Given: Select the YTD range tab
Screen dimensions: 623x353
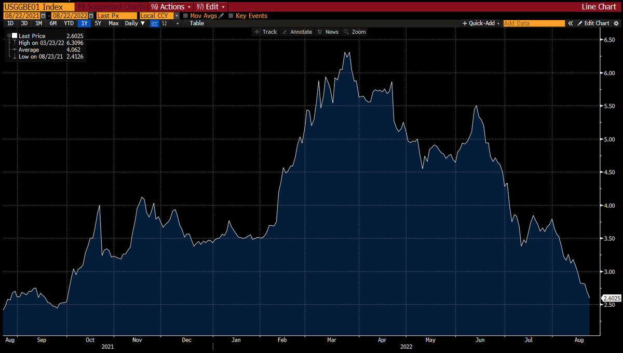Looking at the screenshot, I should 69,23.
